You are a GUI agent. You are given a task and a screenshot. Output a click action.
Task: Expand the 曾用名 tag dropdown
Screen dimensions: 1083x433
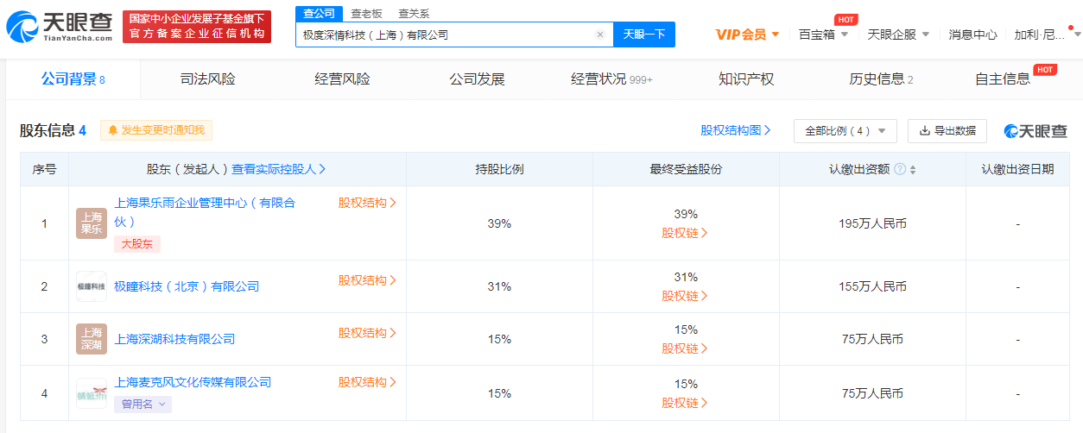pyautogui.click(x=142, y=404)
